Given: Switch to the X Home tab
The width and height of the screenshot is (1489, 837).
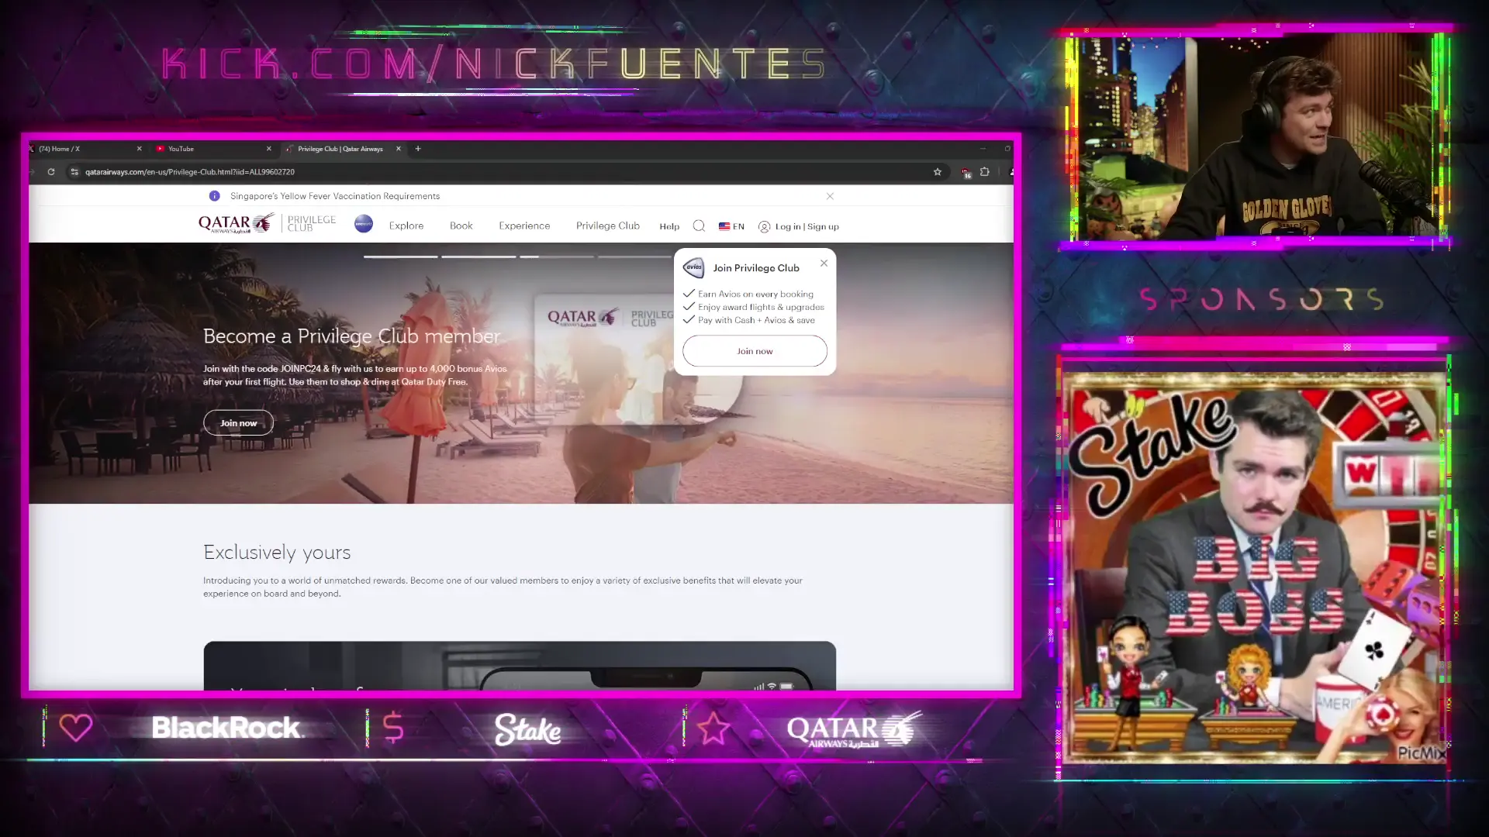Looking at the screenshot, I should pyautogui.click(x=62, y=149).
